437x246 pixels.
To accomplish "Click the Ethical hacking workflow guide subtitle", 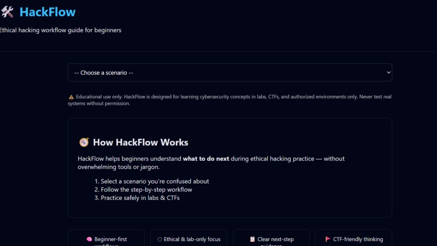I will [x=61, y=30].
